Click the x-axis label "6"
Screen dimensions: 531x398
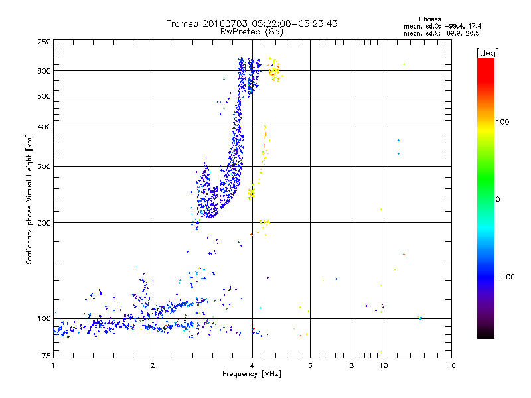click(x=310, y=365)
